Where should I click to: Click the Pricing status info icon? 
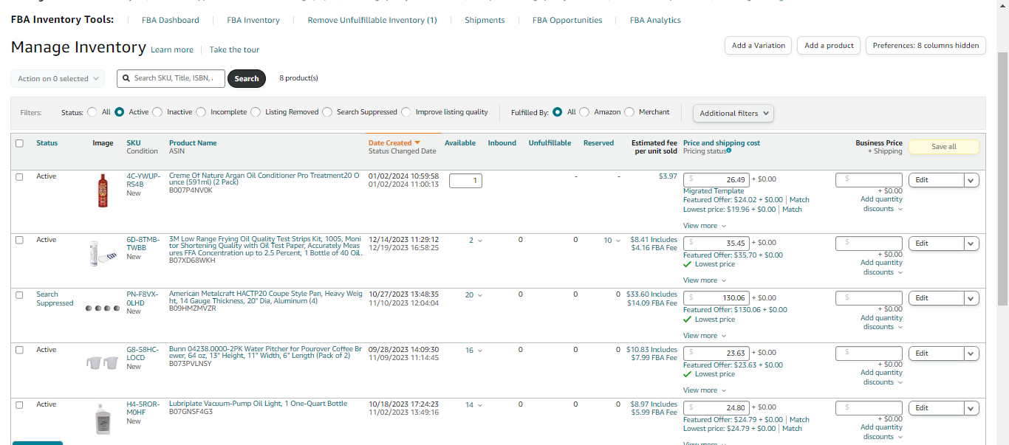pyautogui.click(x=729, y=151)
